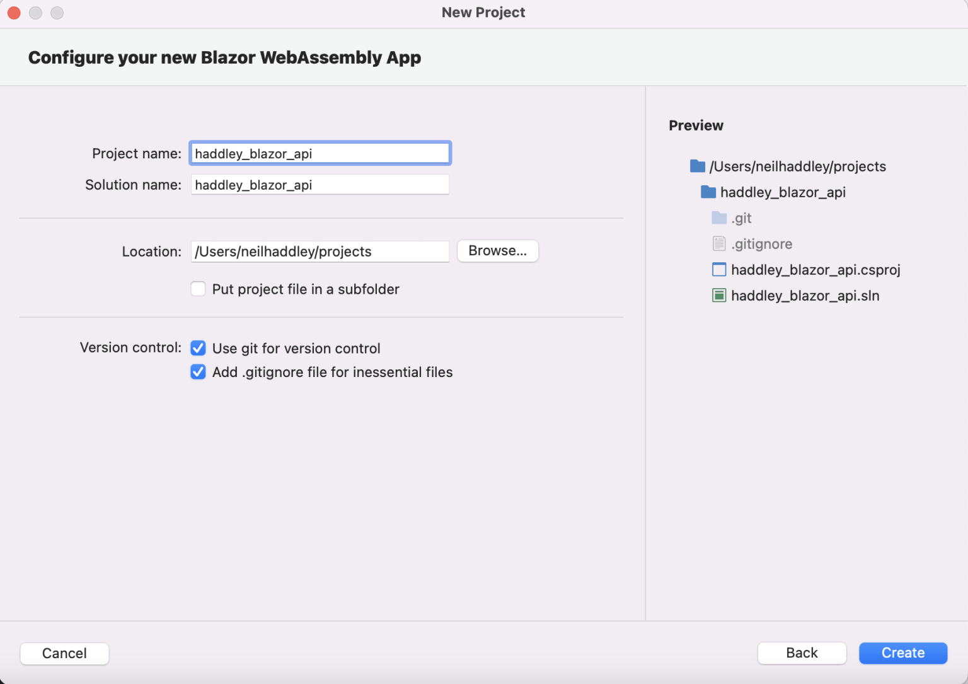This screenshot has height=684, width=968.
Task: Select the .gitignore entry in Preview
Action: pos(761,244)
